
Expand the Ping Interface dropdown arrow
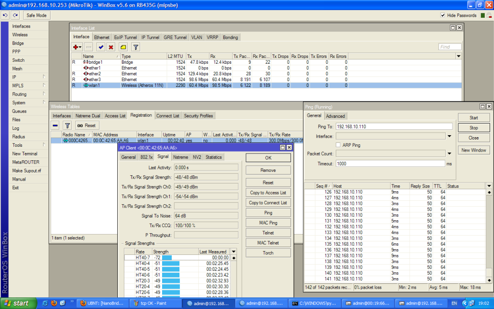click(449, 136)
